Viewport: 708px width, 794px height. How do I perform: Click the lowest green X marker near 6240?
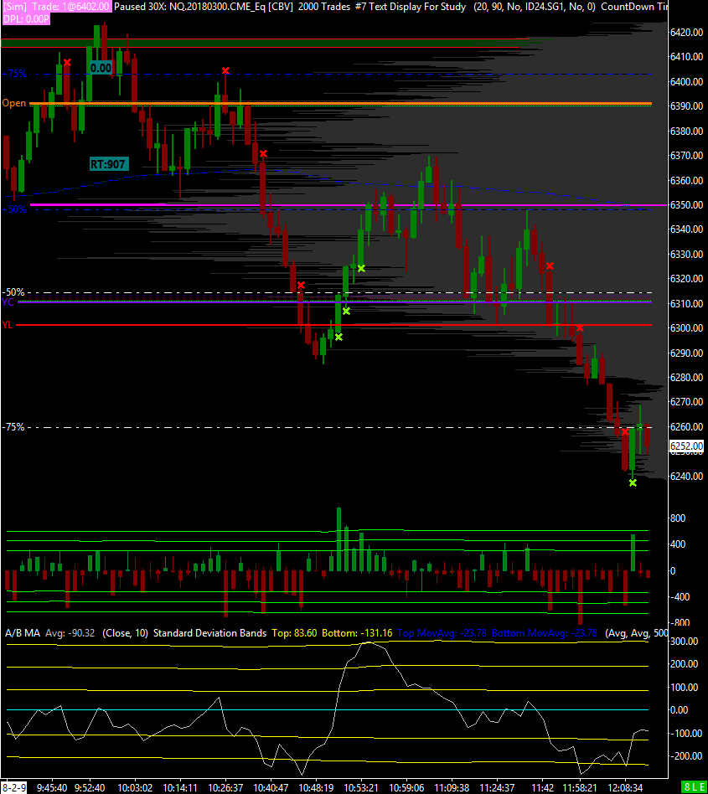tap(633, 483)
